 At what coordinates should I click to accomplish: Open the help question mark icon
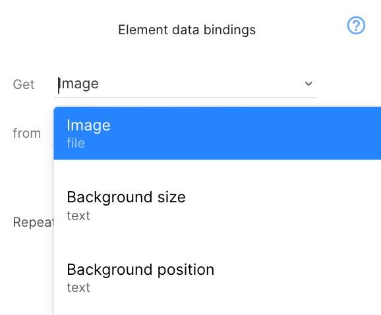click(356, 26)
